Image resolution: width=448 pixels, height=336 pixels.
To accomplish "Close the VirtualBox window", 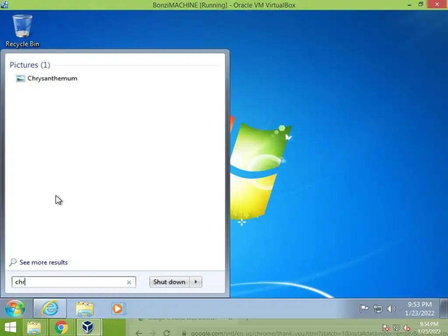I will coord(437,4).
